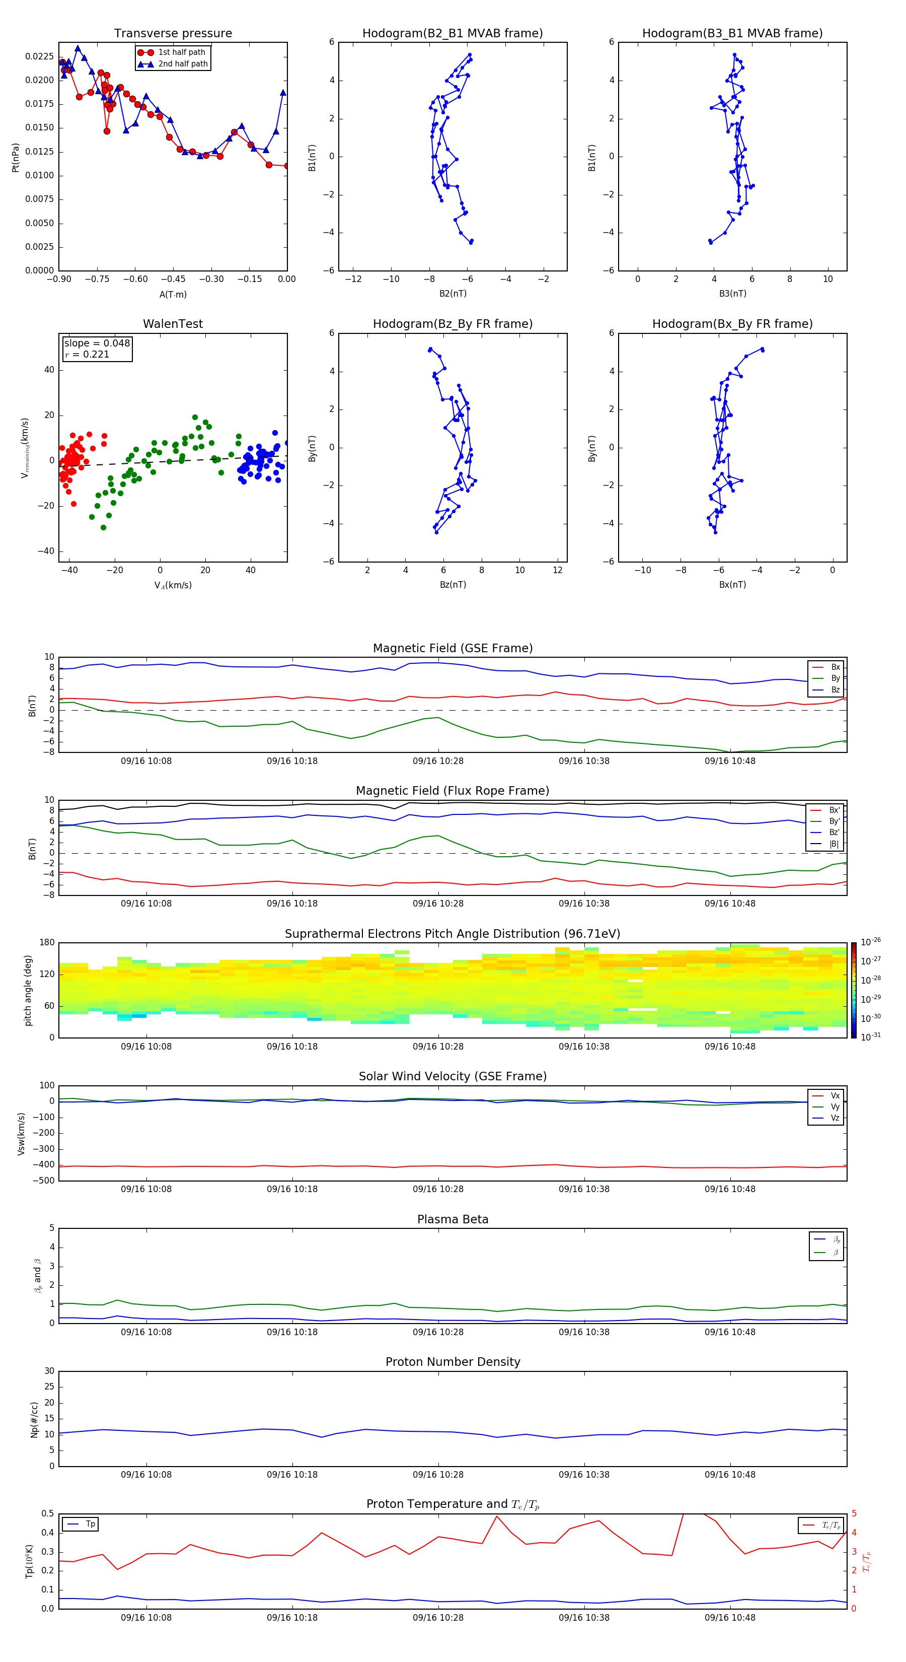Image resolution: width=906 pixels, height=1662 pixels.
Task: Click 'slope = 0.048' annotation text
Action: click(x=97, y=343)
